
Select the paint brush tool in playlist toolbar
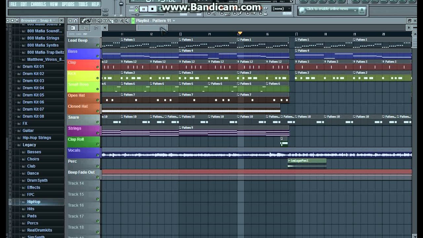[89, 21]
